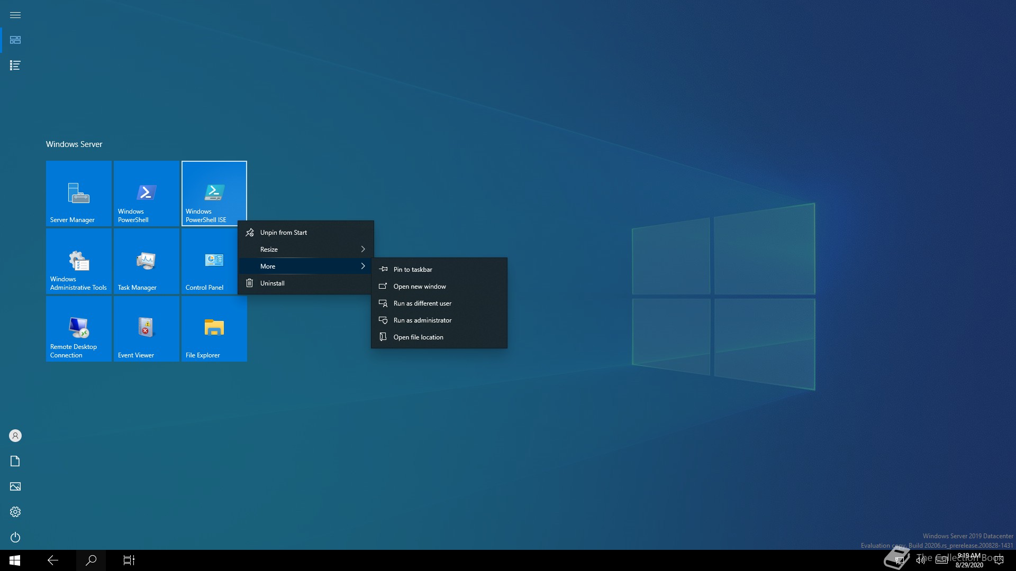Open the Remote Desktop Connection tile
Viewport: 1016px width, 571px height.
pos(78,328)
